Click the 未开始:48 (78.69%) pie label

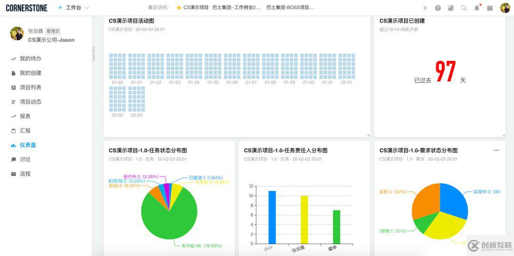pyautogui.click(x=202, y=246)
